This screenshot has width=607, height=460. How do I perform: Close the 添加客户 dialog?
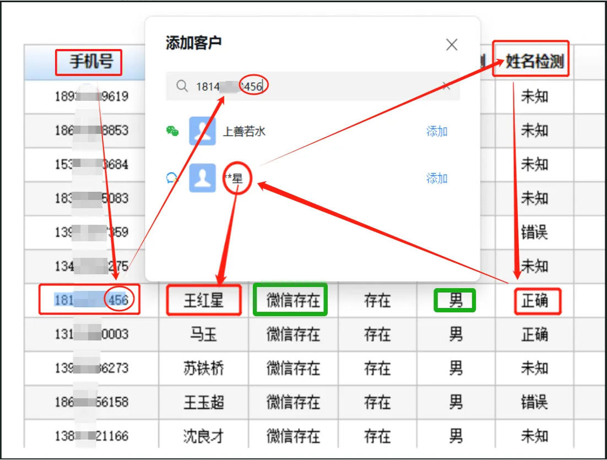pos(451,45)
